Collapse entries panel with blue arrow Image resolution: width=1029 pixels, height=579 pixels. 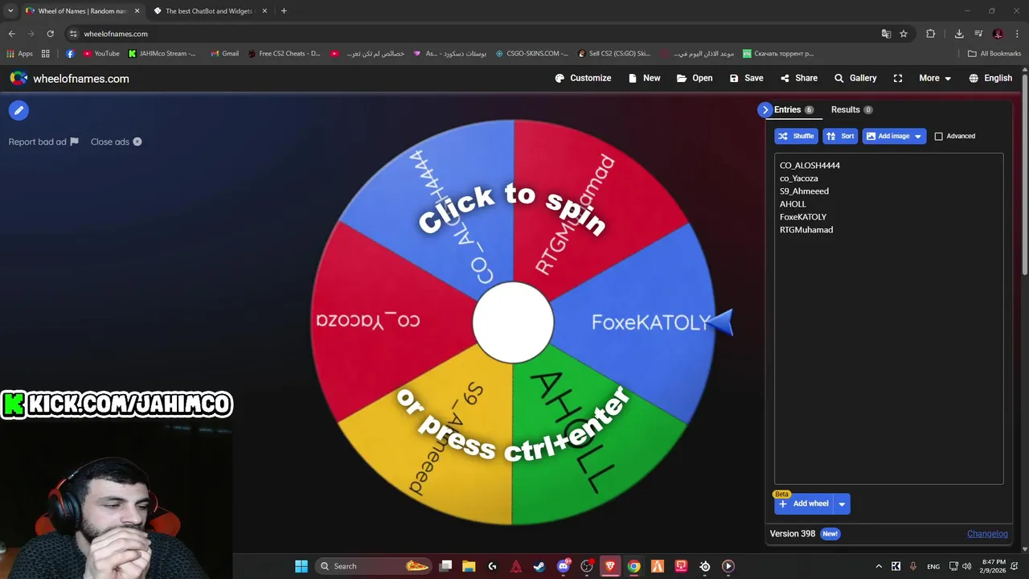(765, 110)
